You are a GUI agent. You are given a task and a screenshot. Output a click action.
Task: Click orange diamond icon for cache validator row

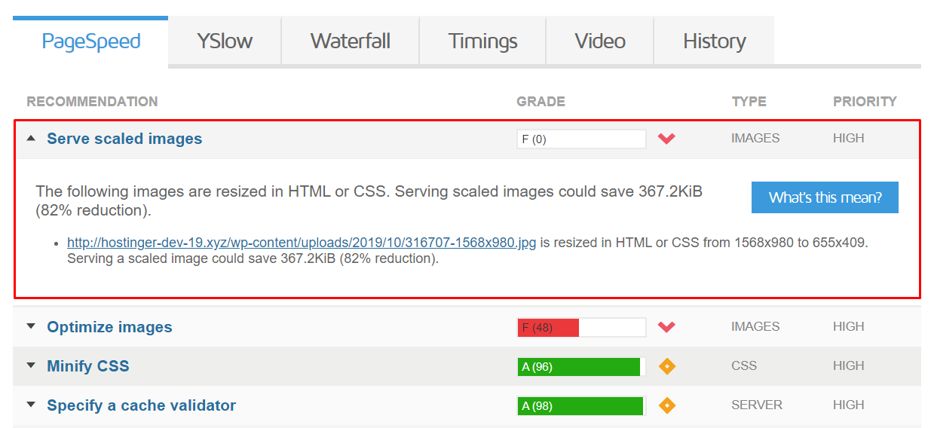click(666, 405)
